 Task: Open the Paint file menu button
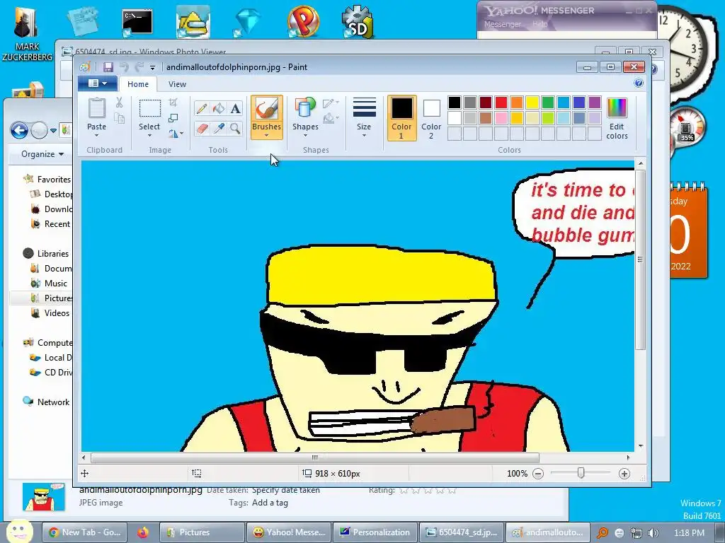98,83
